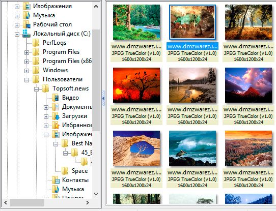The width and height of the screenshot is (276, 211).
Task: Click the Музыка icon below Контакты
Action: pyautogui.click(x=56, y=189)
